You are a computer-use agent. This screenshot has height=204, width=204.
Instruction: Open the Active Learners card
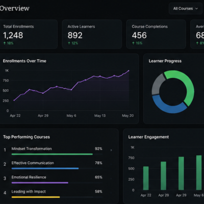pos(92,34)
